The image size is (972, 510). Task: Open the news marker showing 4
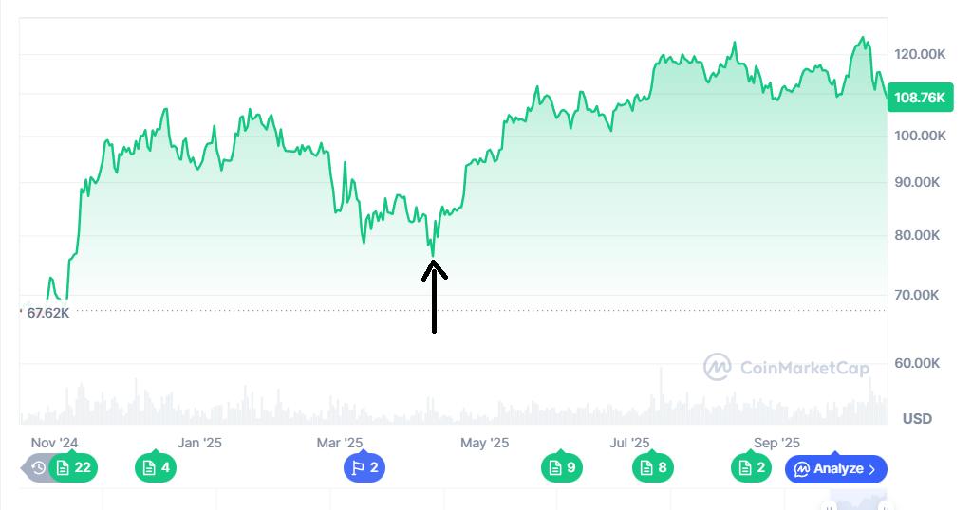156,467
